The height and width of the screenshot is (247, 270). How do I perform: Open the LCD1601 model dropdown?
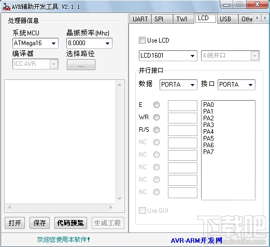point(168,56)
